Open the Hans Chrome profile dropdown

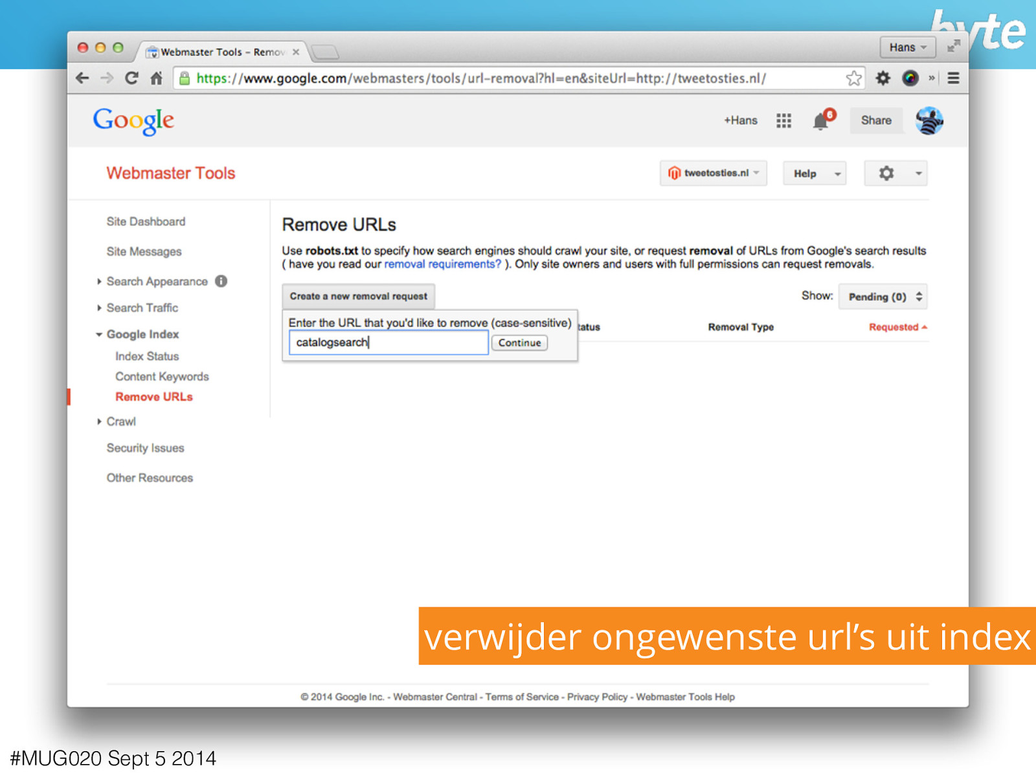908,47
